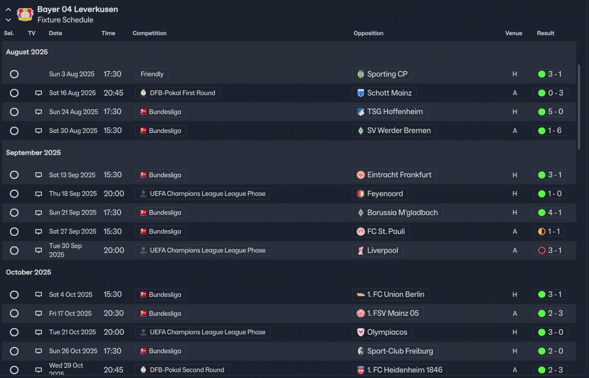Click the Opposition column header

click(x=369, y=33)
